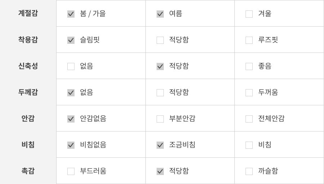Screen dimensions: 324x184
Task: Click the 계절감 row header label
Action: point(28,13)
